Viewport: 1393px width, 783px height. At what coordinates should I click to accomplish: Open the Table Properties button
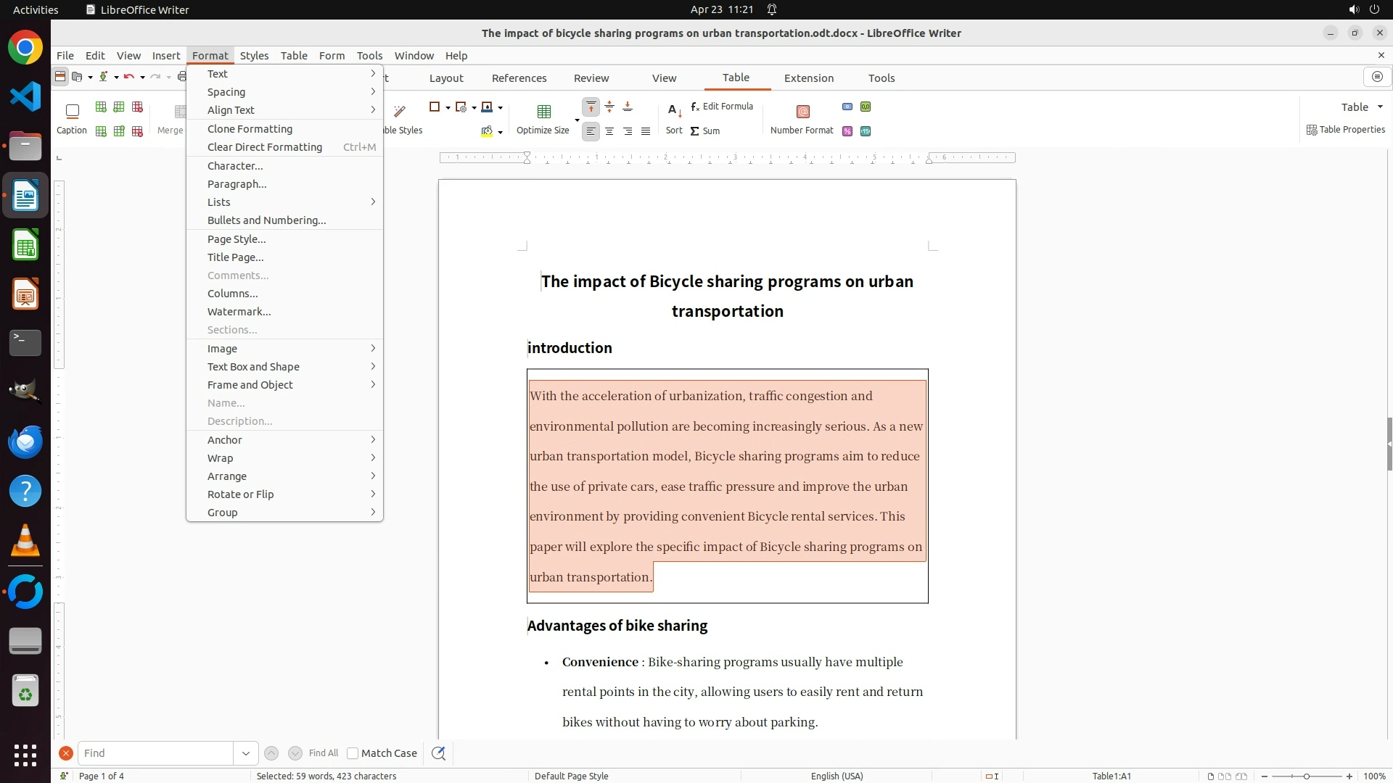pos(1346,130)
